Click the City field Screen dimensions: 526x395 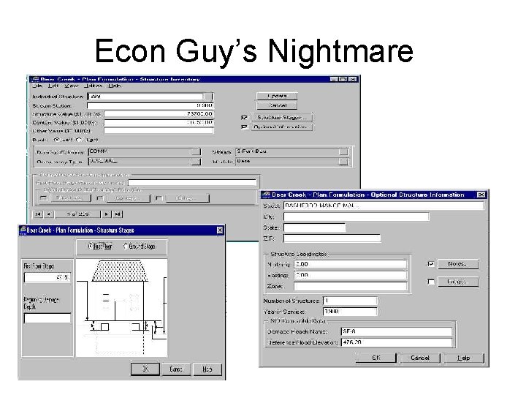click(357, 217)
